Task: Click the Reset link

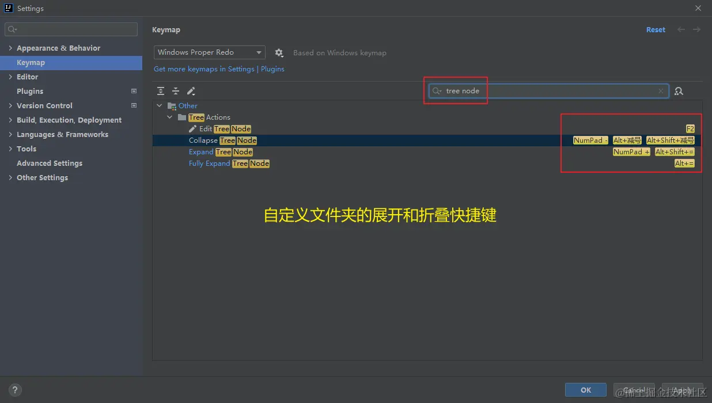Action: click(x=656, y=29)
